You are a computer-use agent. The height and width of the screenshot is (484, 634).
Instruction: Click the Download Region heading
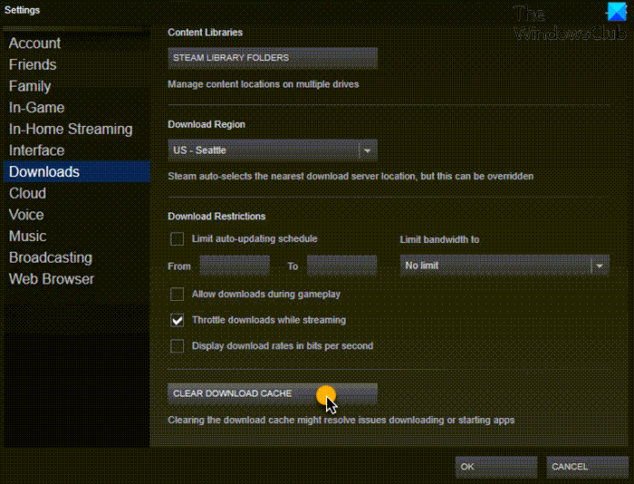click(x=207, y=124)
